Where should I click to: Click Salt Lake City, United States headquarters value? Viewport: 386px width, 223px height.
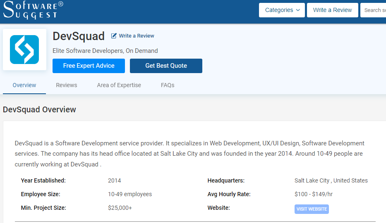(x=331, y=181)
